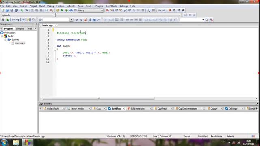This screenshot has height=146, width=260.
Task: Click the debugger Pause icon
Action: [x=139, y=10]
